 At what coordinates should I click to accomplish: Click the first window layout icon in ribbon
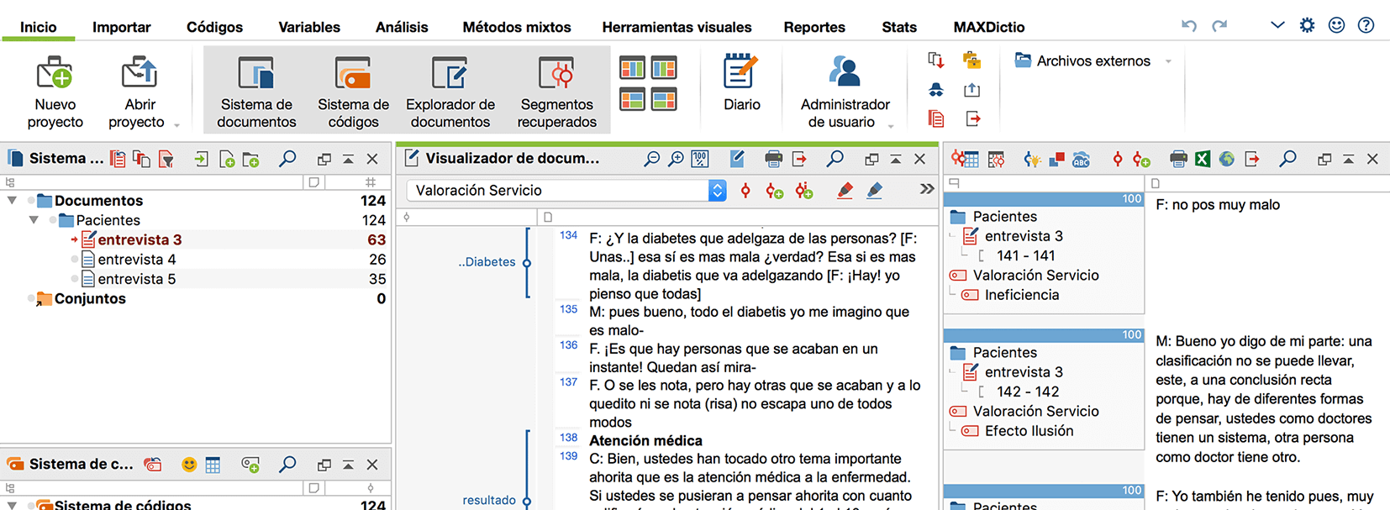(x=632, y=68)
